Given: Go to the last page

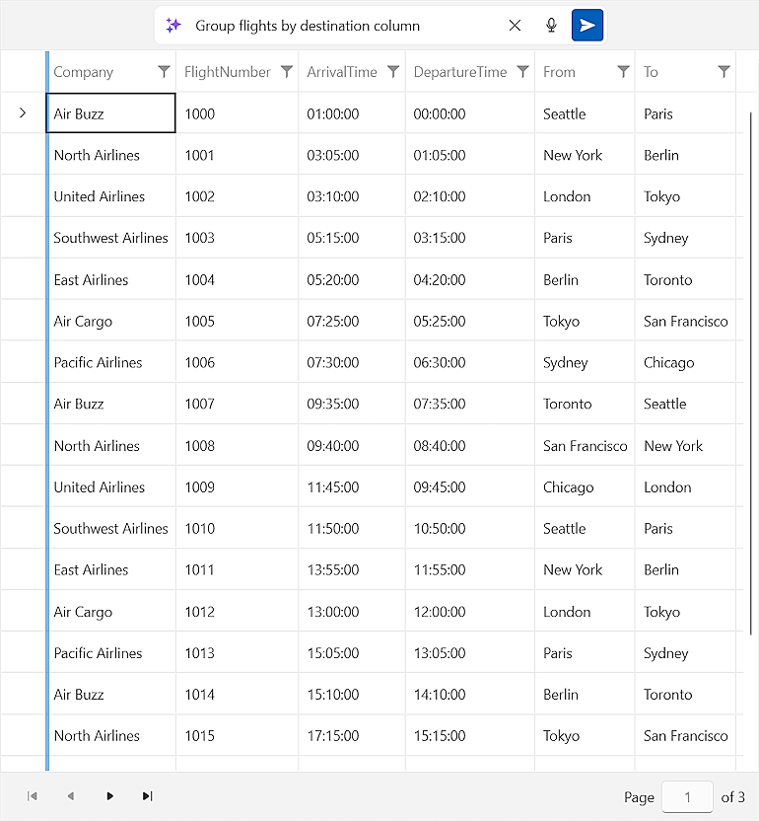Looking at the screenshot, I should click(148, 796).
